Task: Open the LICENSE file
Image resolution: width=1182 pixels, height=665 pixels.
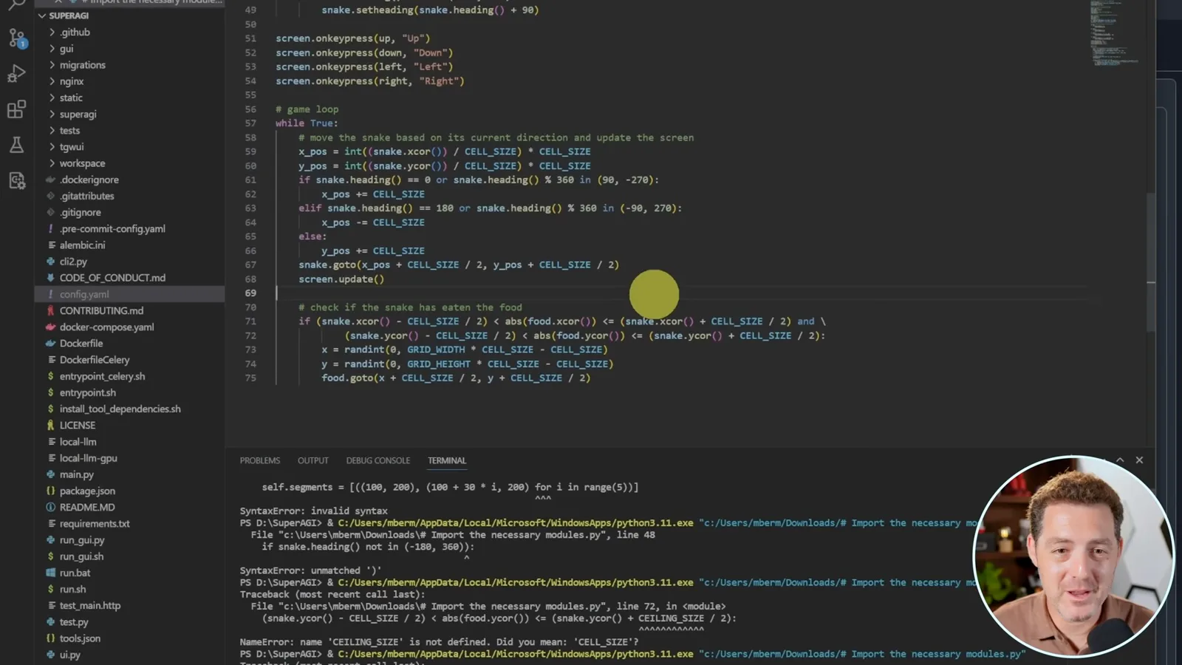Action: [x=78, y=426]
